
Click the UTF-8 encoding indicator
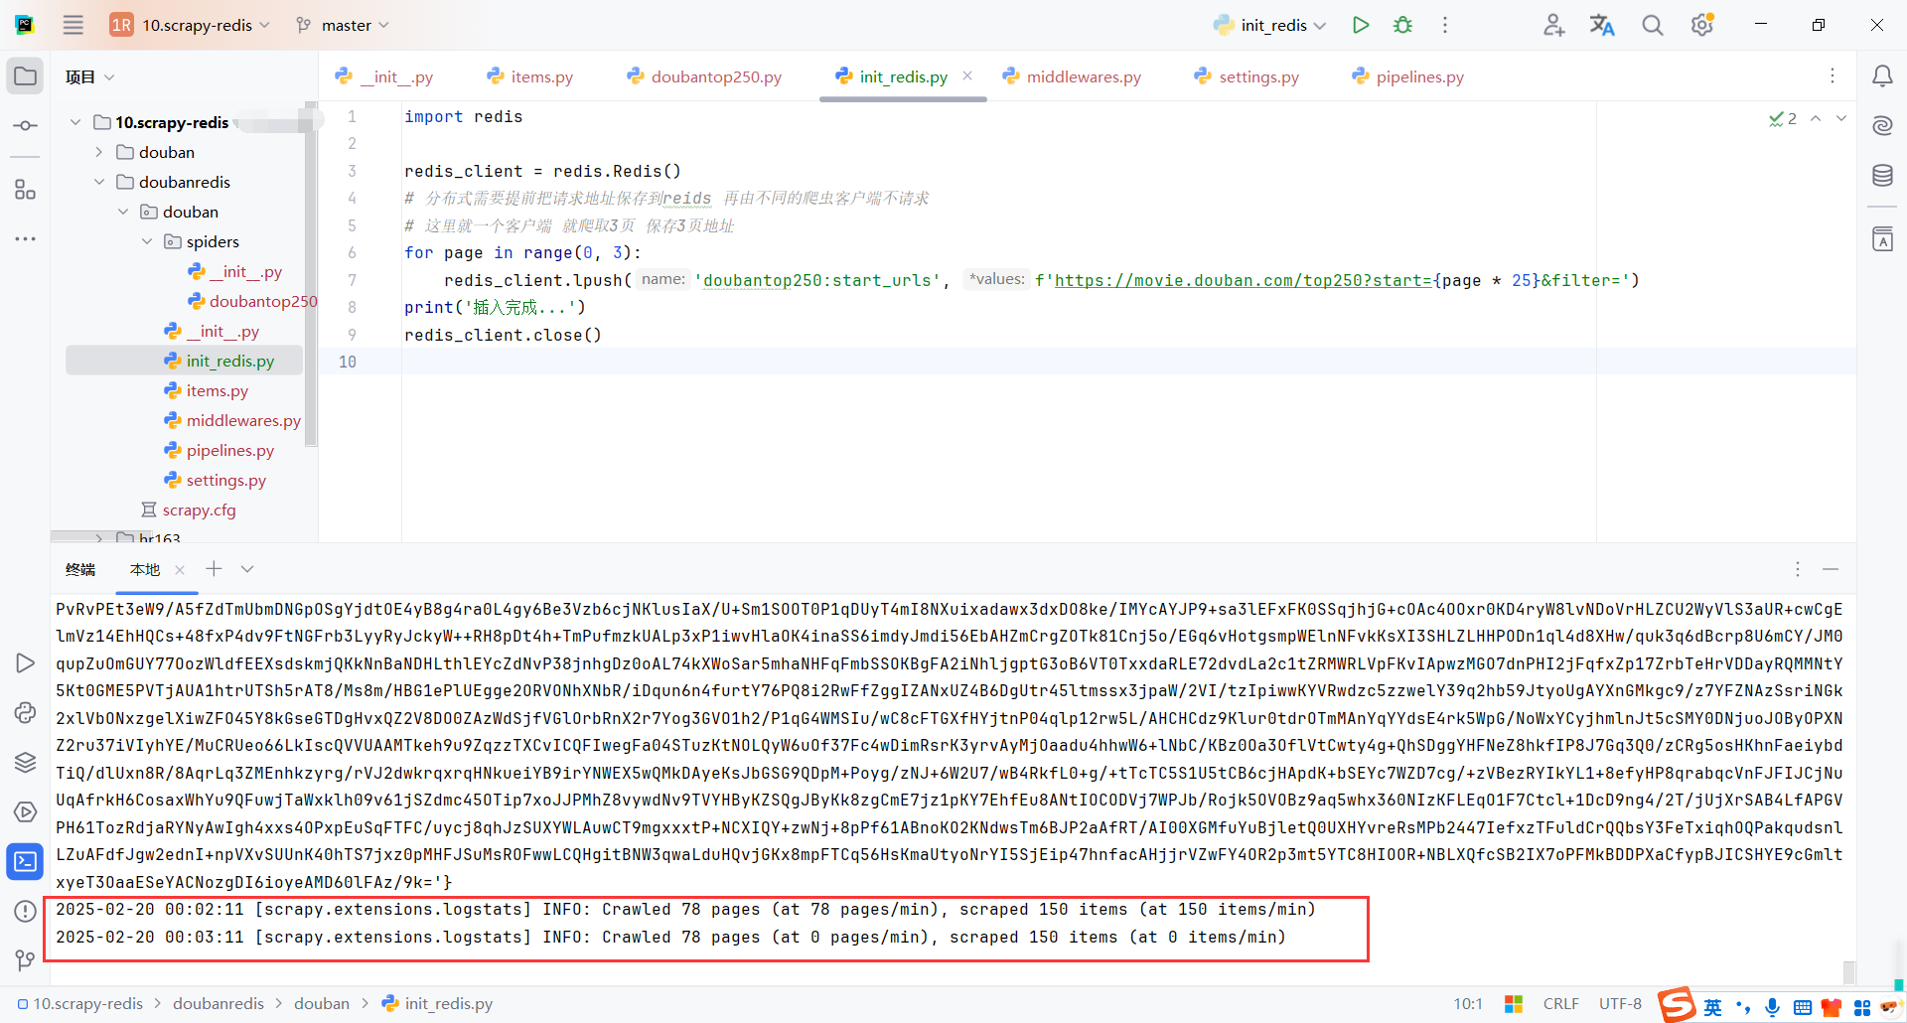coord(1620,1003)
